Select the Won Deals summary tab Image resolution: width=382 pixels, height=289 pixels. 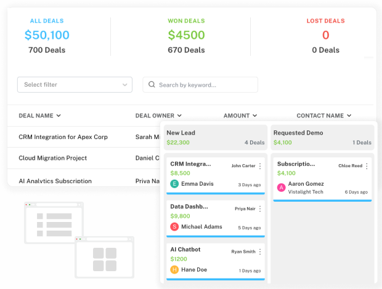point(186,35)
